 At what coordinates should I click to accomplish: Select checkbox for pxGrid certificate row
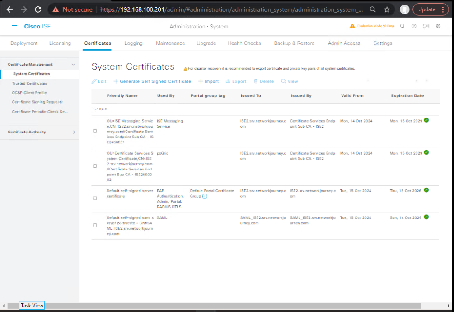click(95, 166)
